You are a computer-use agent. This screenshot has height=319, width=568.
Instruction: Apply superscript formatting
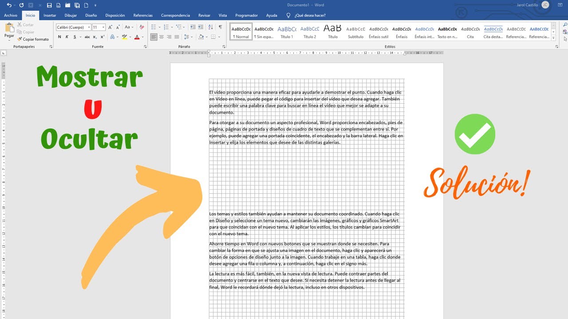click(x=103, y=37)
